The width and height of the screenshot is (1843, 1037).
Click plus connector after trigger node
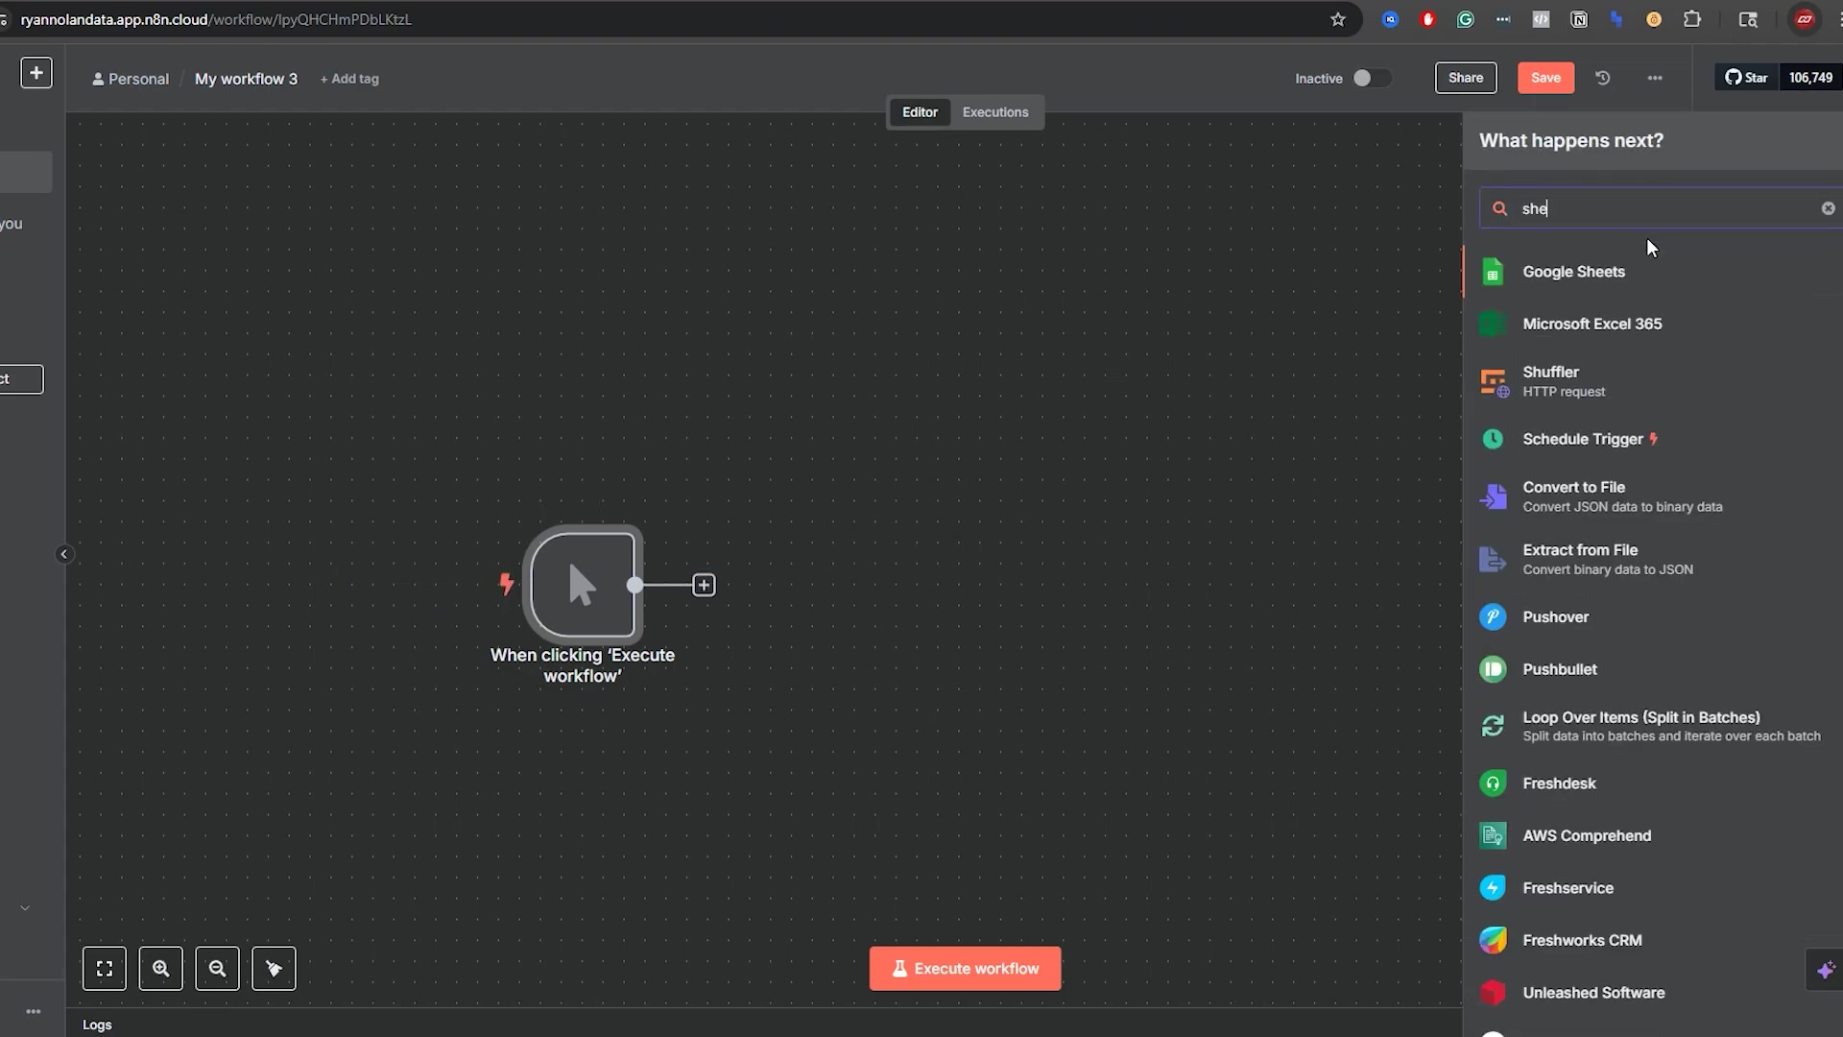(704, 585)
